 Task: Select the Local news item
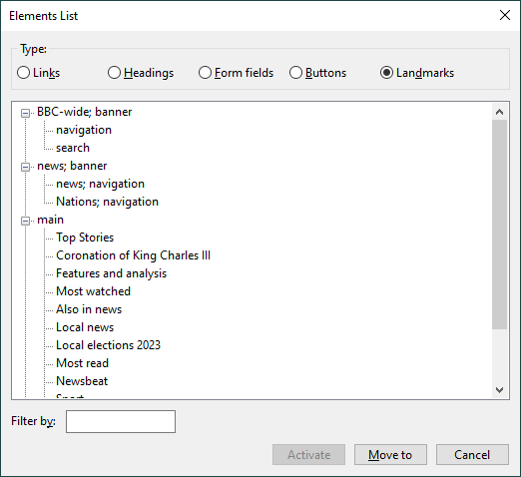click(x=85, y=327)
